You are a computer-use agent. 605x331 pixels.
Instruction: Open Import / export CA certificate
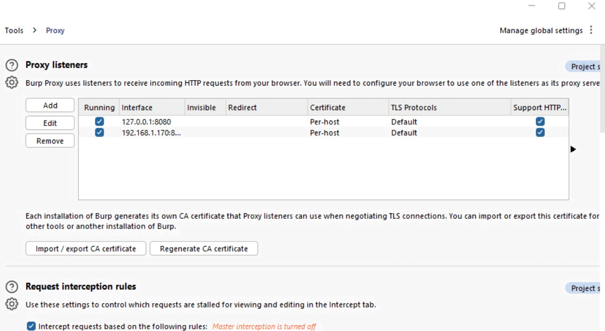coord(86,249)
